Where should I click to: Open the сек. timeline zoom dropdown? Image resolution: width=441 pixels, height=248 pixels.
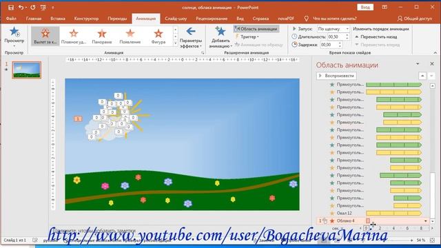coord(337,228)
